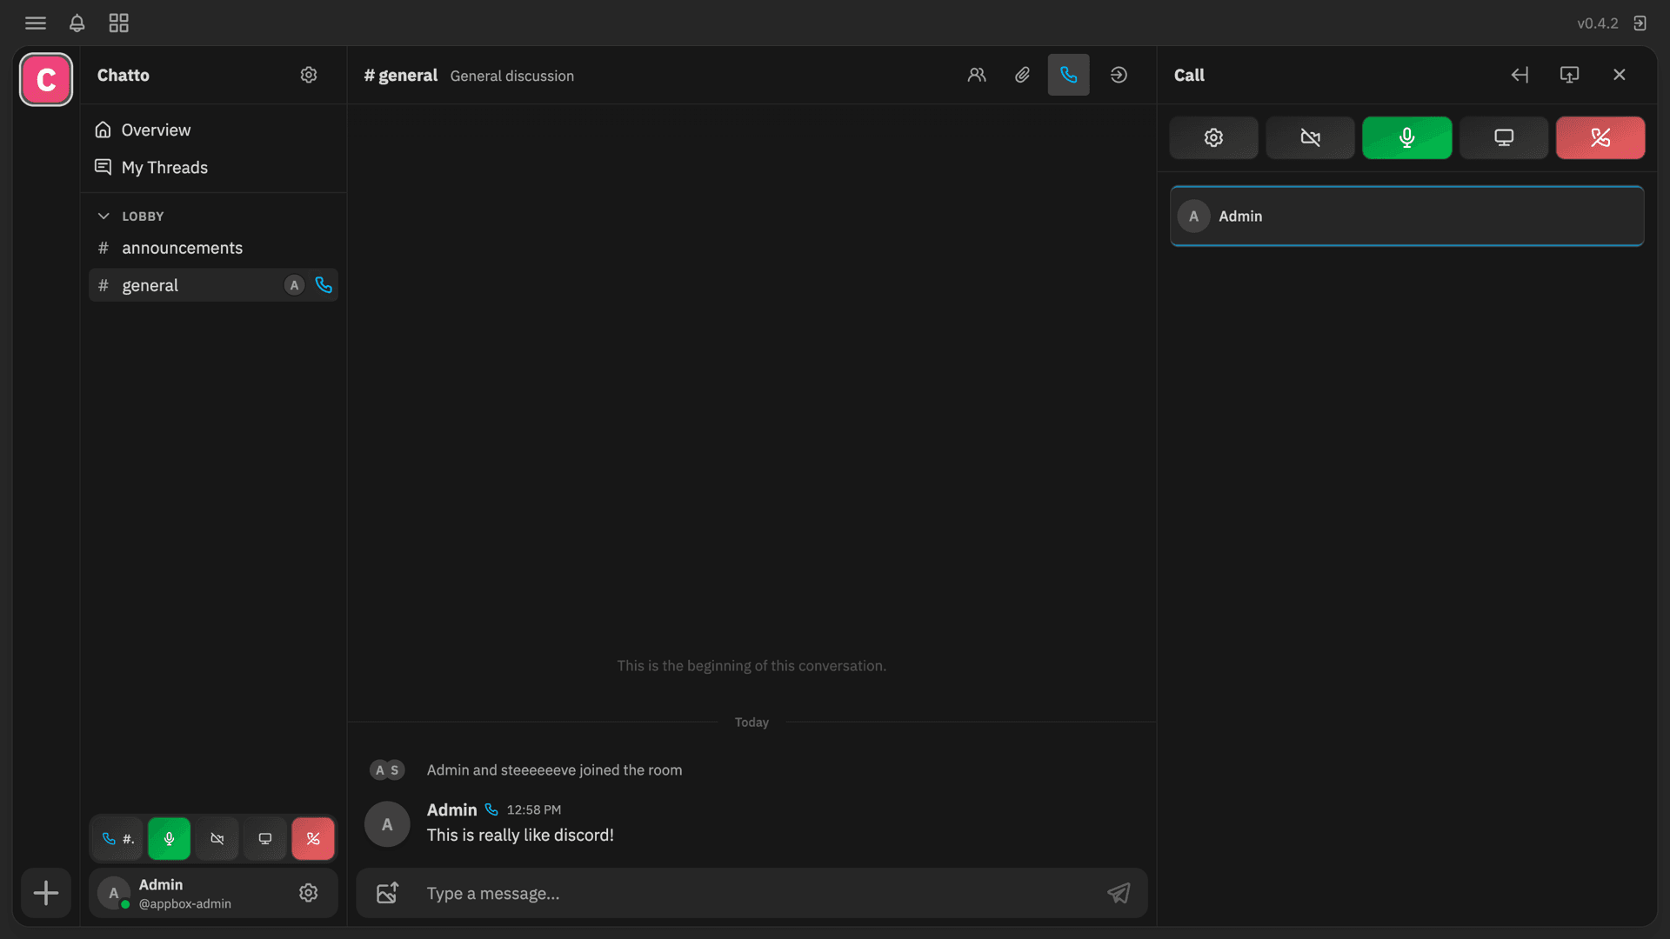Mute microphone in Call panel
This screenshot has height=939, width=1670.
pos(1406,137)
